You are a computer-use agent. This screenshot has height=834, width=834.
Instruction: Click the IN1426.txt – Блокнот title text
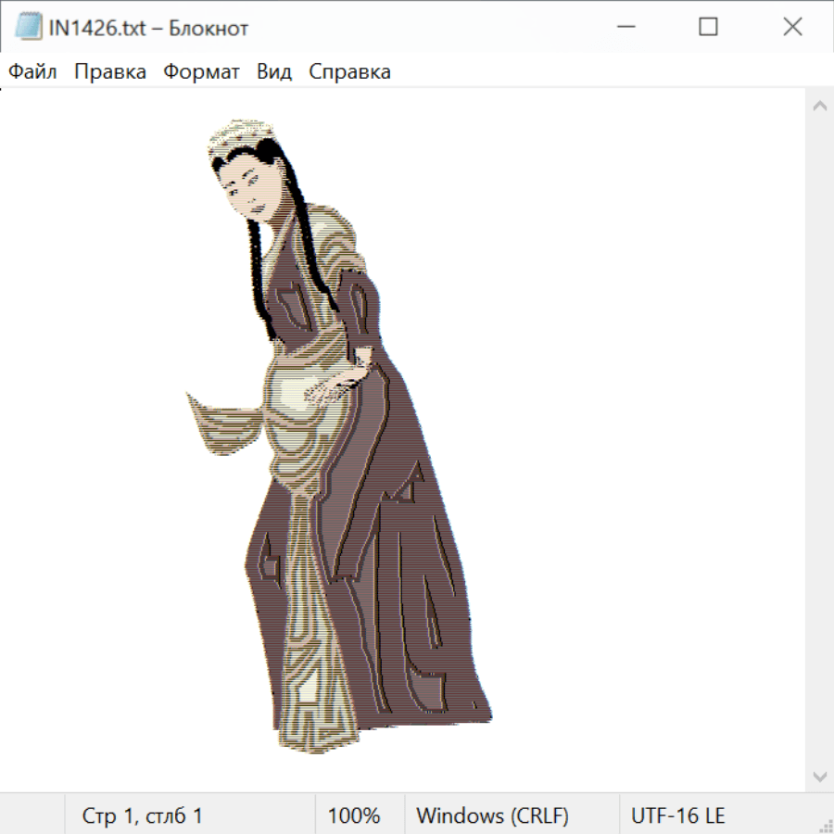click(148, 28)
